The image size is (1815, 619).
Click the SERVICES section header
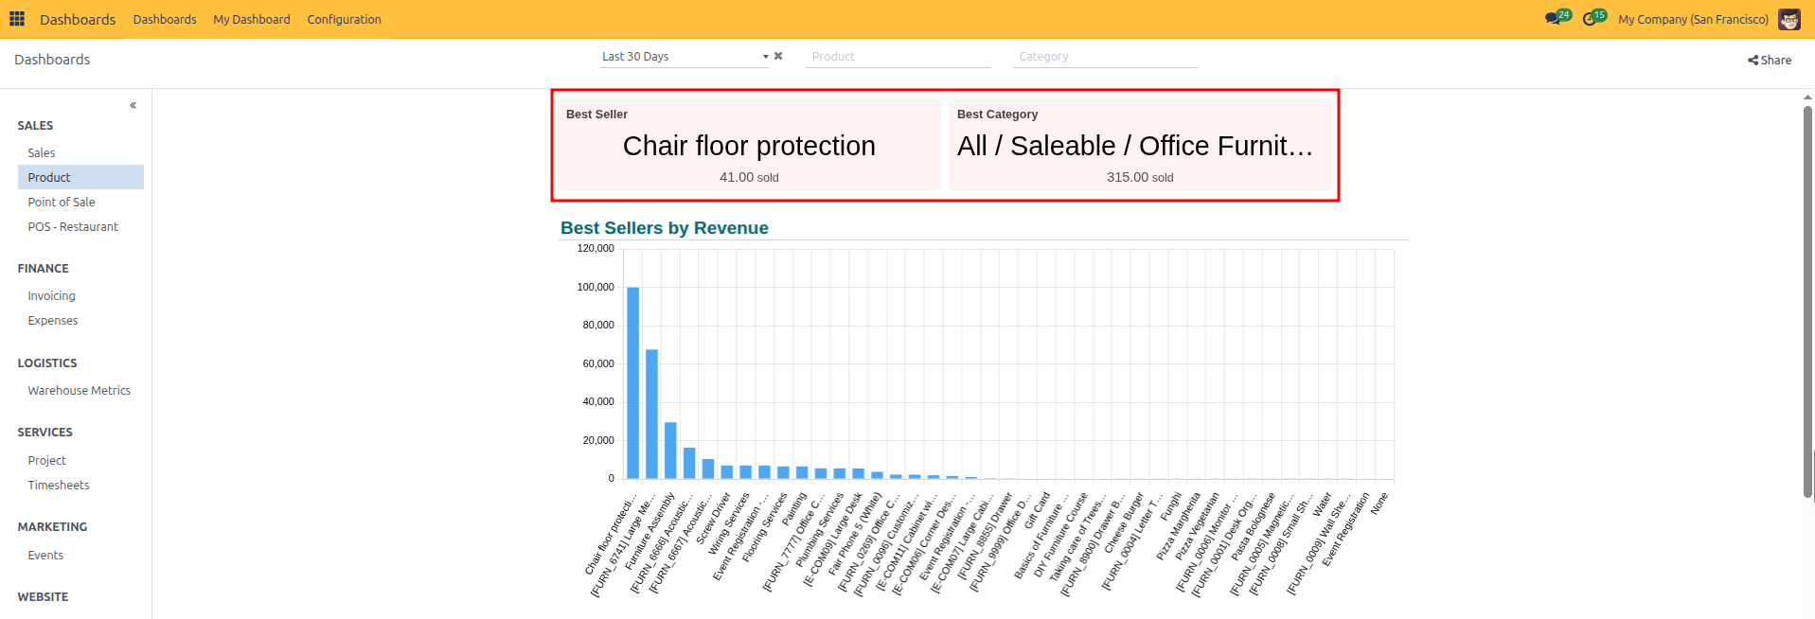[44, 432]
